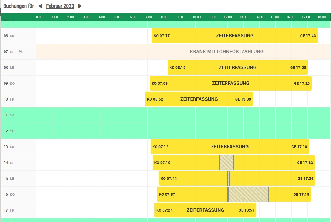Select the Krank mit Lohnfortzahlung entry
Screen dimensions: 331x222
(226, 51)
